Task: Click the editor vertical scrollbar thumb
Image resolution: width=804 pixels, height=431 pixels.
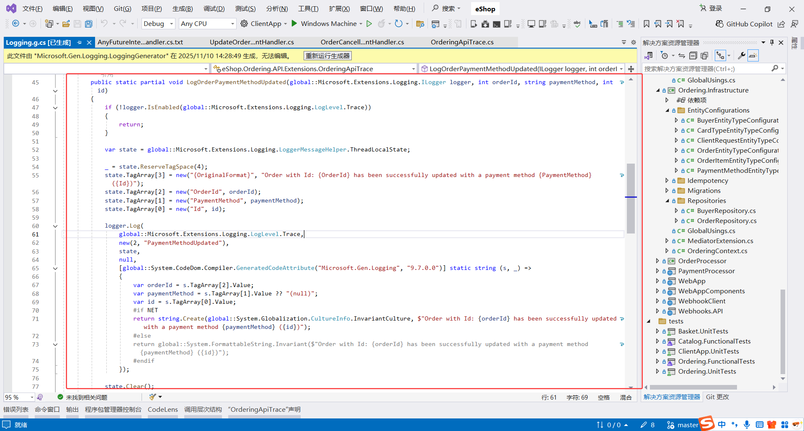Action: (x=631, y=198)
